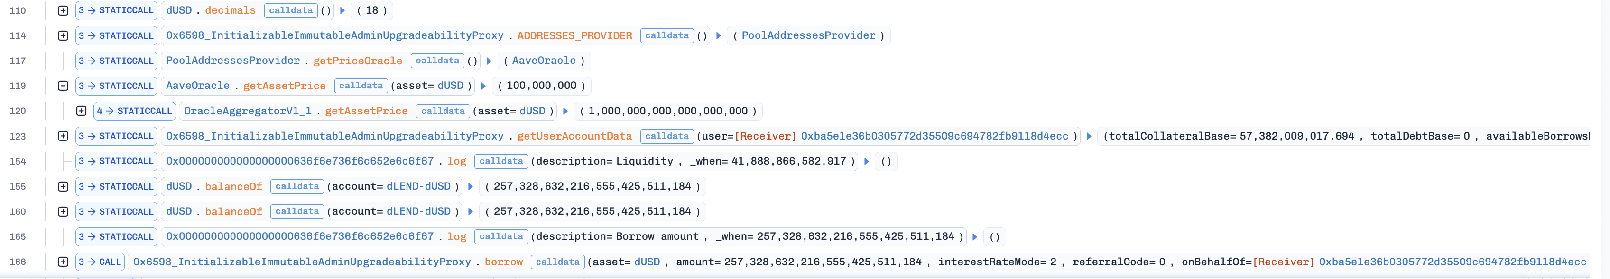Screen dimensions: 1610x279
Task: Click the return arrow next to decimals output
Action: pos(342,10)
